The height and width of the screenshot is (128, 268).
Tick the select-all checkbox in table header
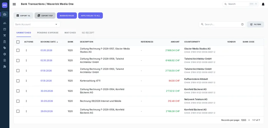[x=18, y=42]
